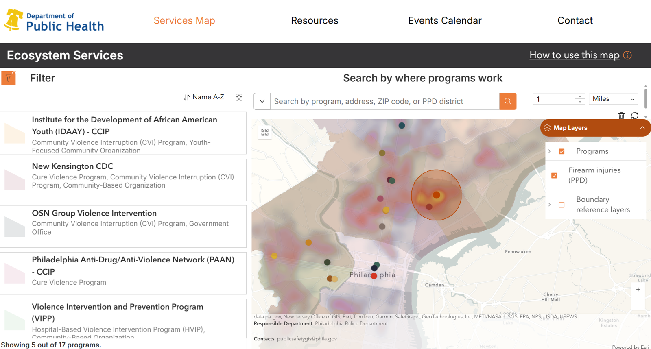Collapse the Map Layers panel
651x349 pixels.
tap(642, 128)
